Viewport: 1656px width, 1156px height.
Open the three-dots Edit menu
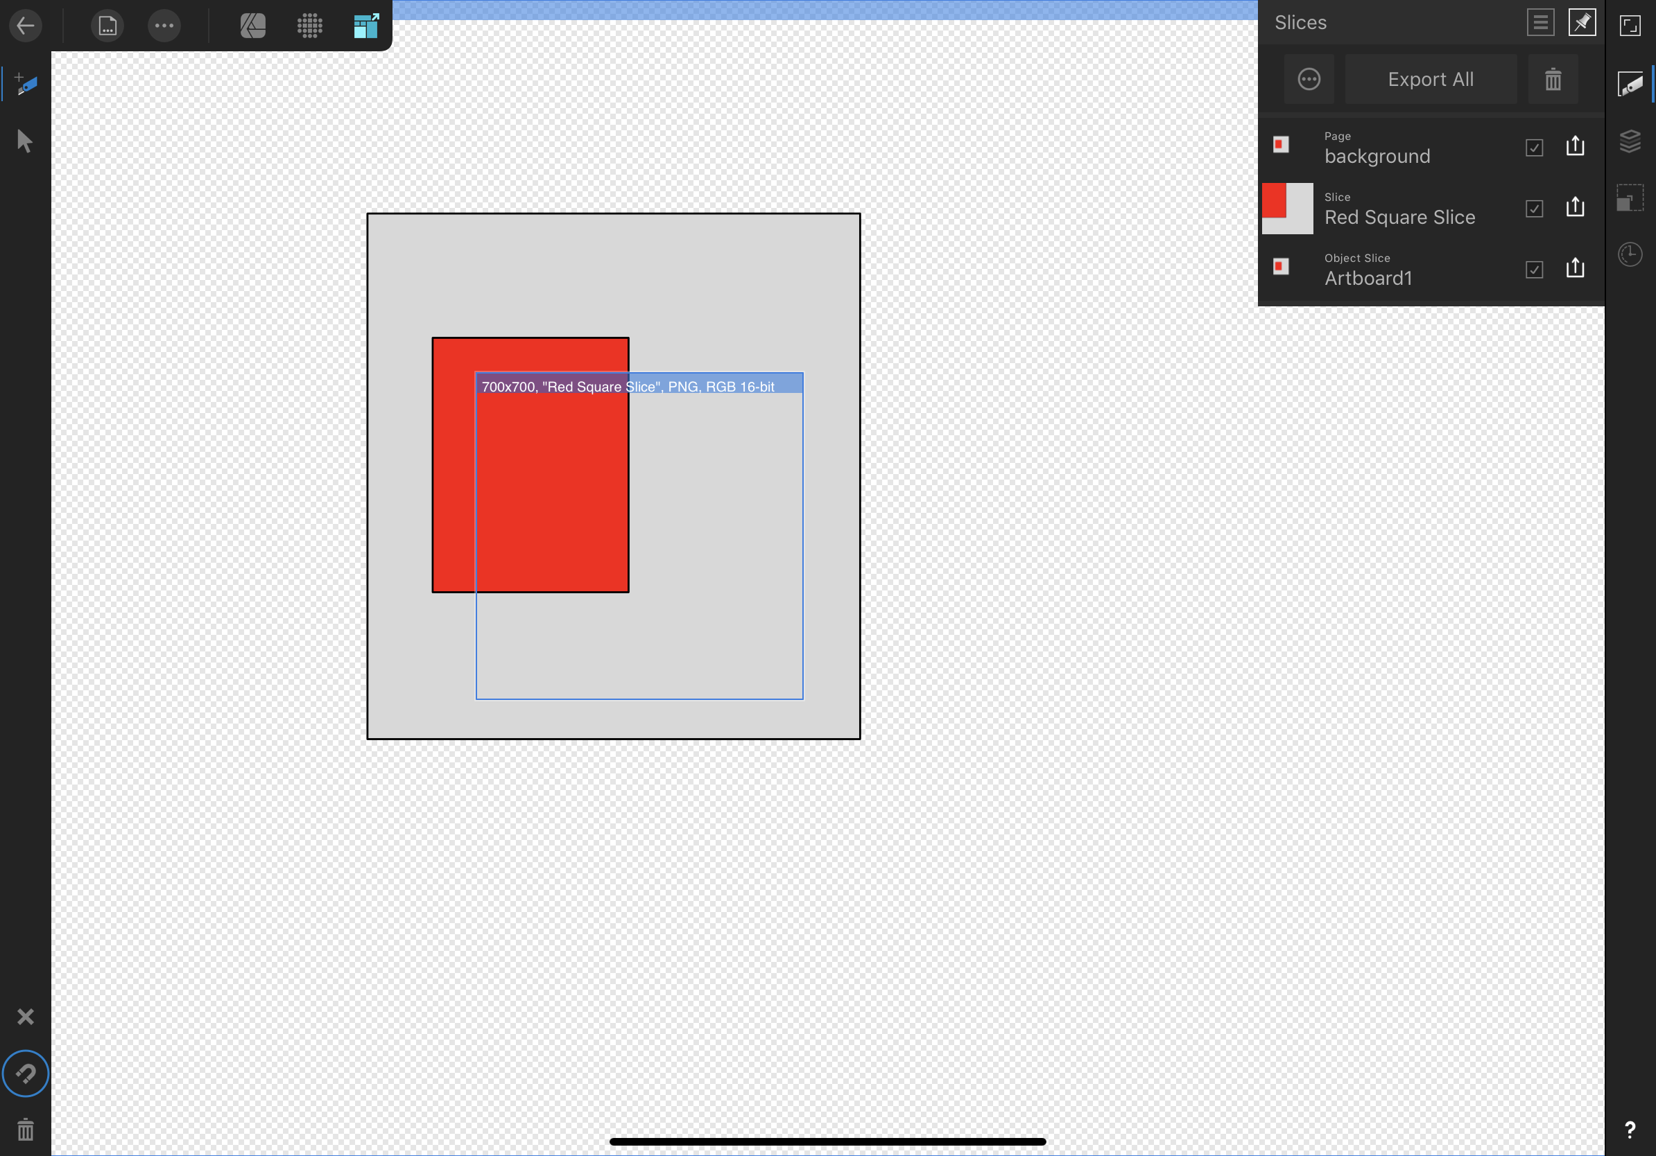pos(164,26)
